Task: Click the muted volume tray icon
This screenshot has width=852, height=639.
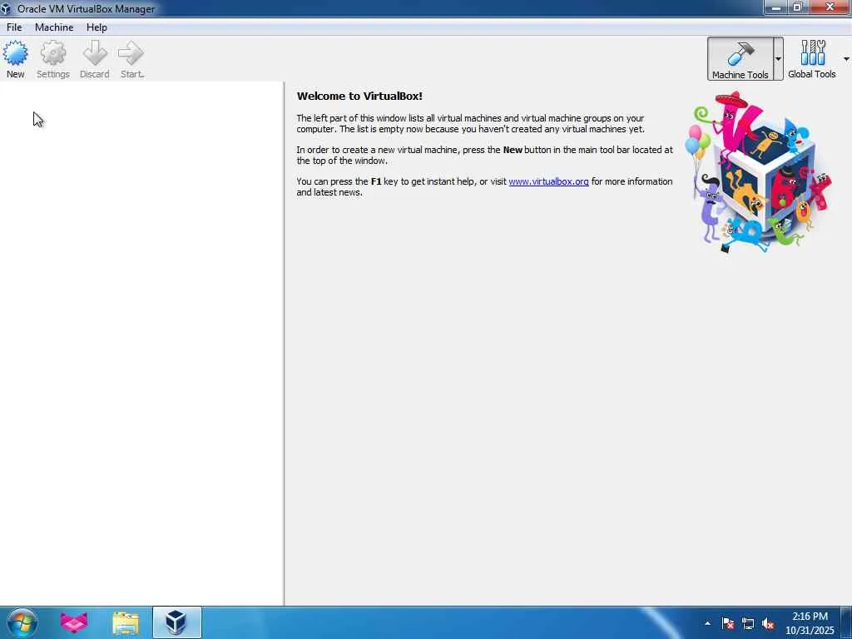Action: [x=768, y=623]
